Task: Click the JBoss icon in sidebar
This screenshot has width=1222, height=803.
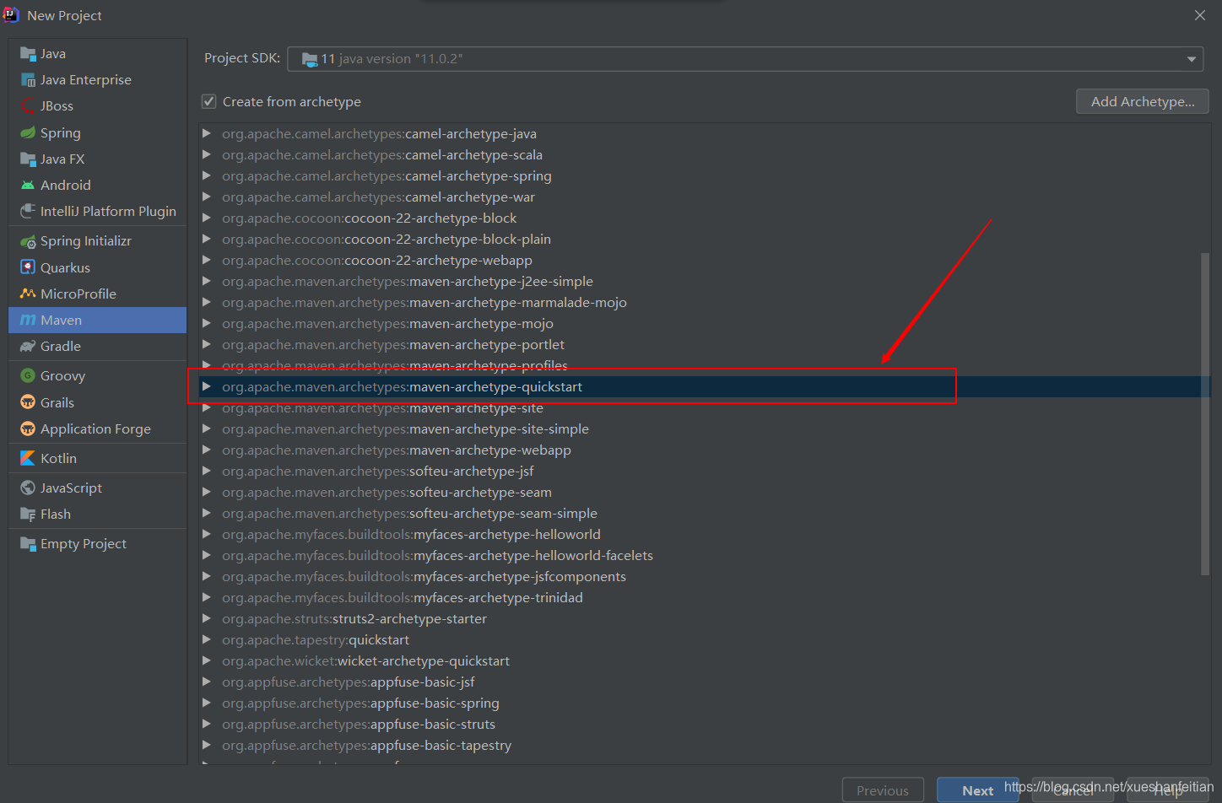Action: [28, 106]
